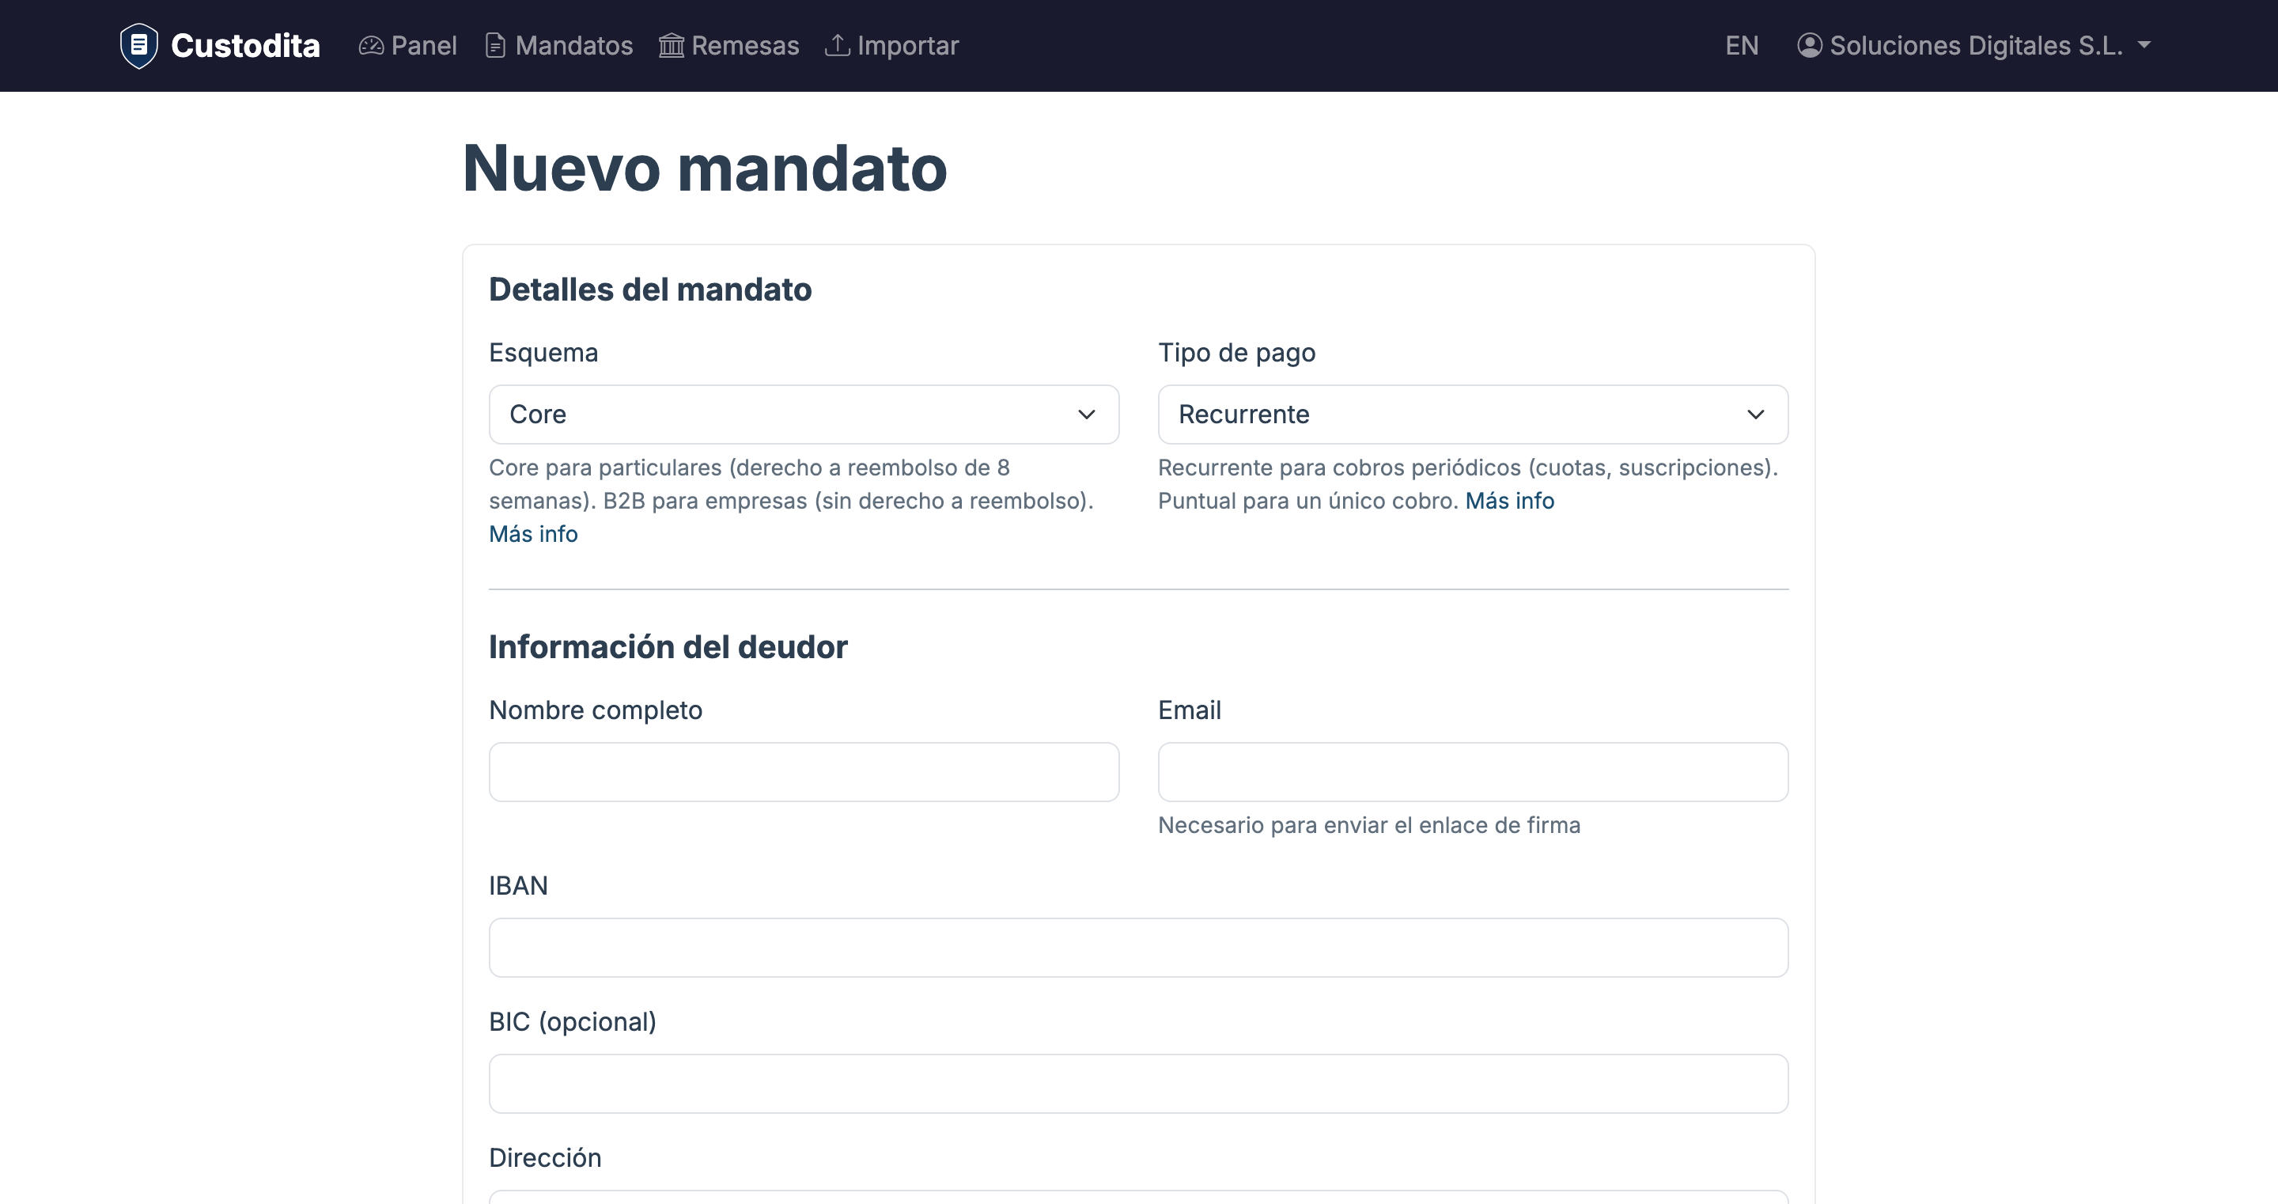The width and height of the screenshot is (2278, 1204).
Task: Select the Email field for the deudor
Action: 1472,771
